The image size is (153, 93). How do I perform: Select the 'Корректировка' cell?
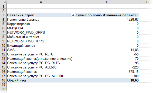coord(41,24)
